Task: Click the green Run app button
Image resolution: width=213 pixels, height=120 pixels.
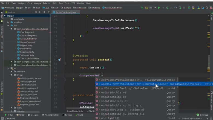Action: [x=159, y=8]
